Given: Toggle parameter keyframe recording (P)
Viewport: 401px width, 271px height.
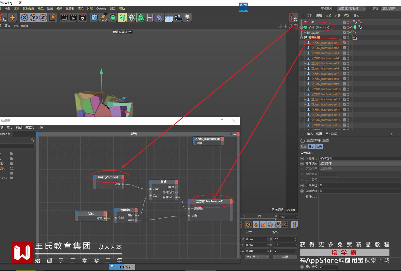Looking at the screenshot, I should click(x=277, y=225).
